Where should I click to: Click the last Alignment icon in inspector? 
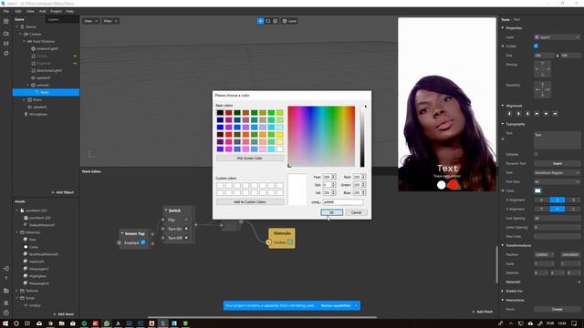(x=555, y=114)
